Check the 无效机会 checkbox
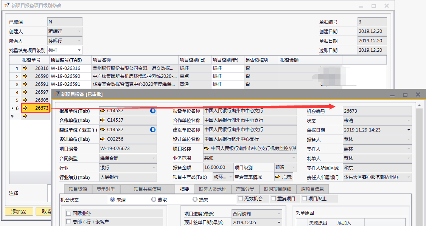The width and height of the screenshot is (426, 226). 241,199
